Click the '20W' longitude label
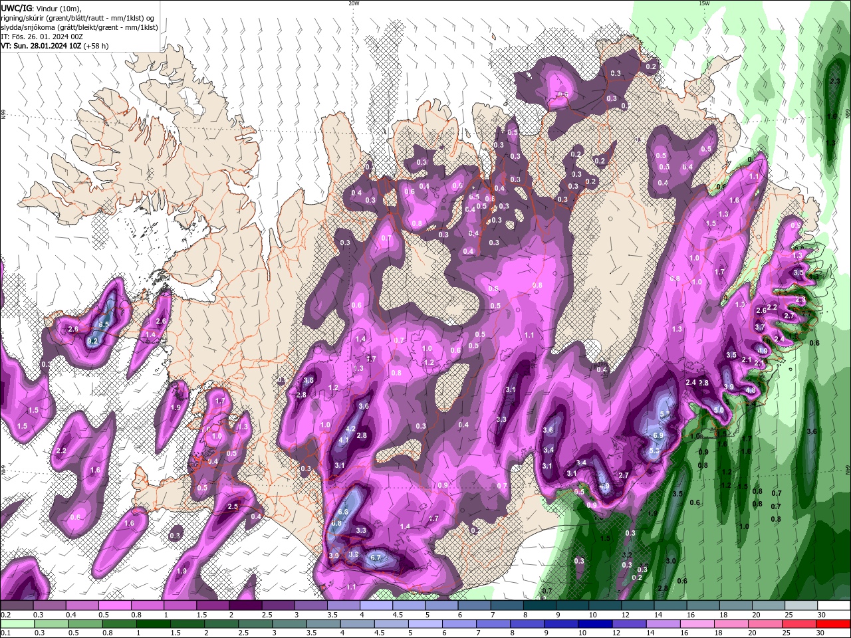 point(354,3)
